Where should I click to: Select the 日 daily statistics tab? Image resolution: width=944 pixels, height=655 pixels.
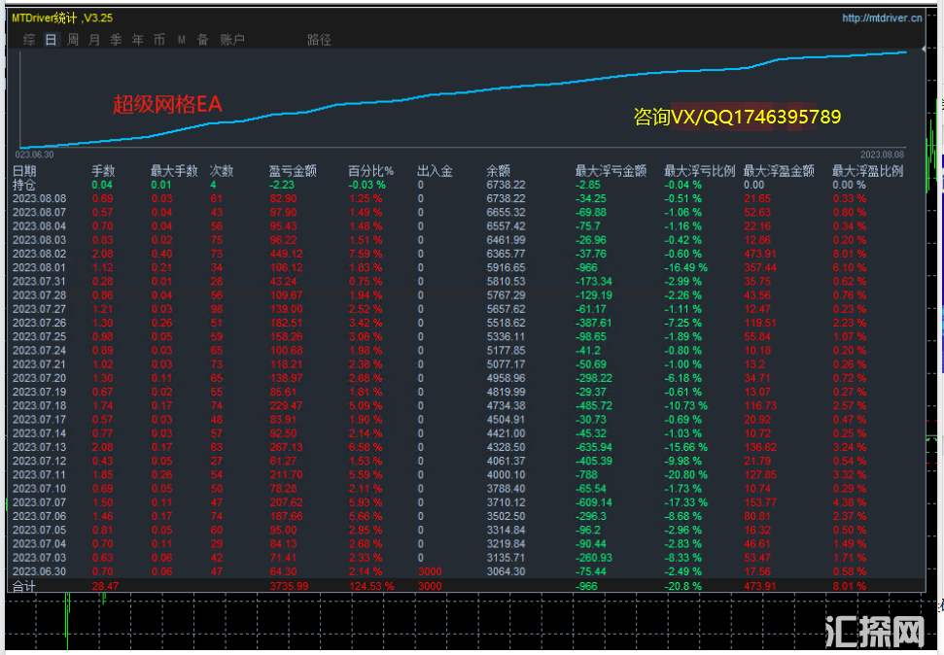[x=51, y=40]
